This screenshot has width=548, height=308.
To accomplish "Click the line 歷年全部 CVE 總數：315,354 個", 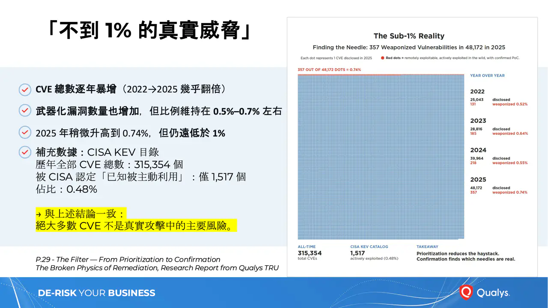I will (x=110, y=165).
